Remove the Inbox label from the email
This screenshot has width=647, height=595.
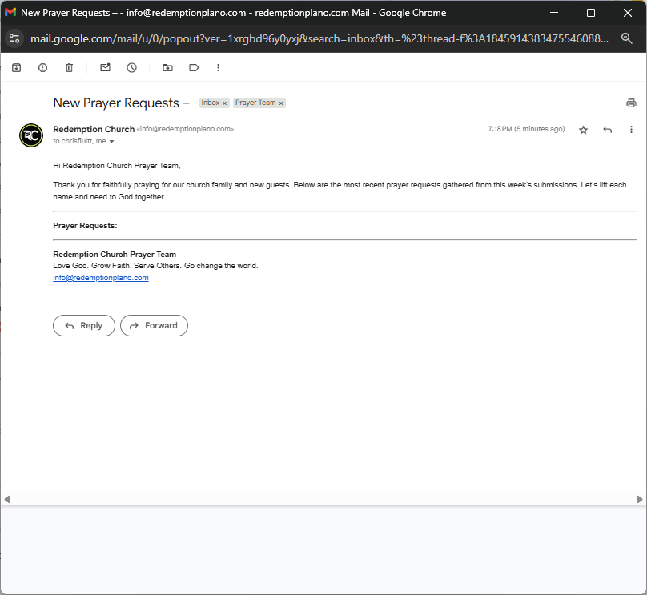pyautogui.click(x=225, y=103)
